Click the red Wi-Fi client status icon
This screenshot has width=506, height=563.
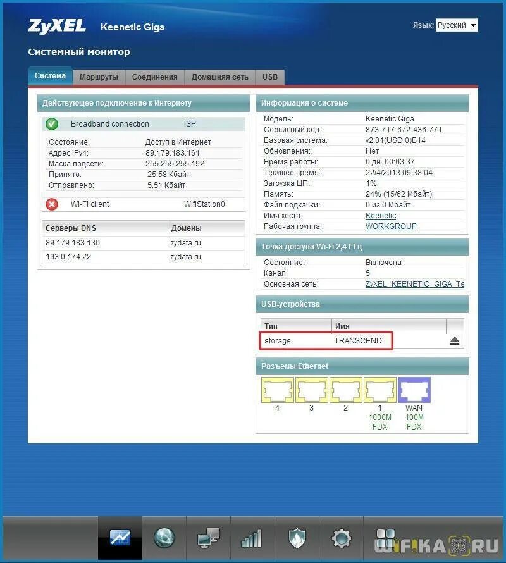pos(52,204)
